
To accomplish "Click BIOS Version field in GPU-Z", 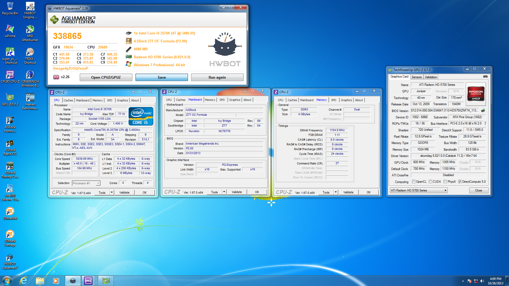I will pyautogui.click(x=445, y=110).
